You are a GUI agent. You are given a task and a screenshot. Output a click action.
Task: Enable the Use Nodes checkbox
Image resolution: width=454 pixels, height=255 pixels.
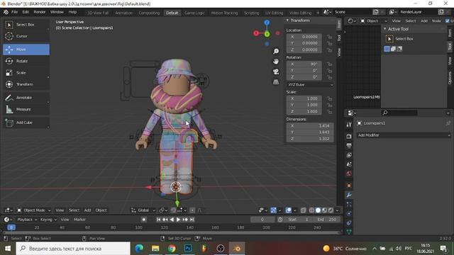448,21
